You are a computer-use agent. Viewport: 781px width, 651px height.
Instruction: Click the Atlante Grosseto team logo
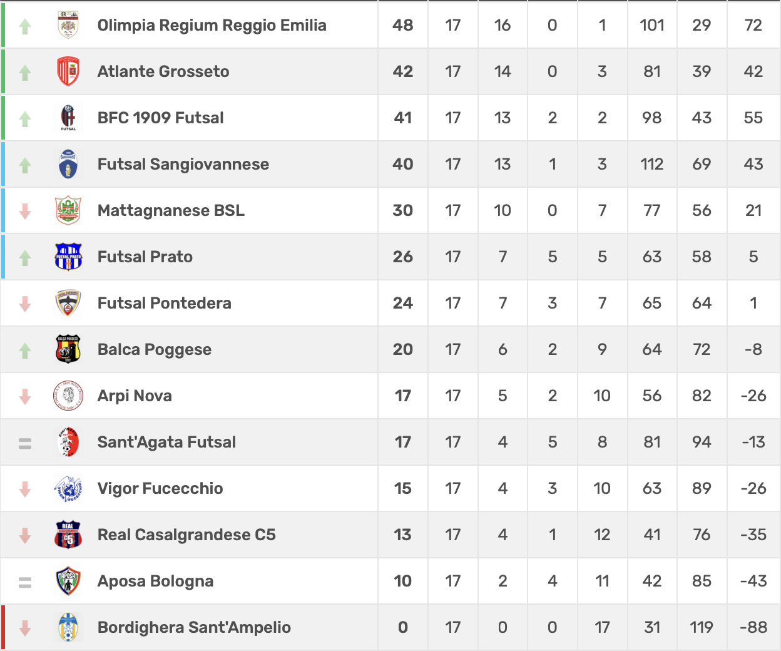[x=68, y=71]
